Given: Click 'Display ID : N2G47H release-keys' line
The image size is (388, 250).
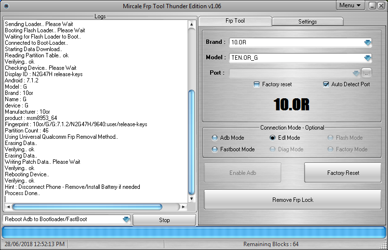Looking at the screenshot, I should 44,74.
